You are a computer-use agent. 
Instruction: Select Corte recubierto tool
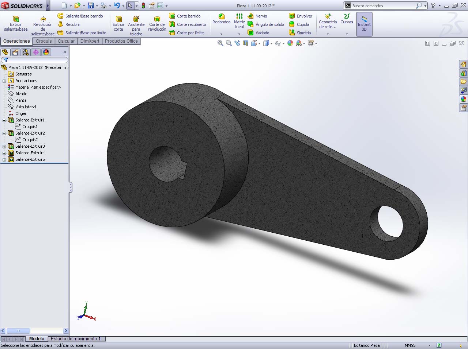pos(188,24)
